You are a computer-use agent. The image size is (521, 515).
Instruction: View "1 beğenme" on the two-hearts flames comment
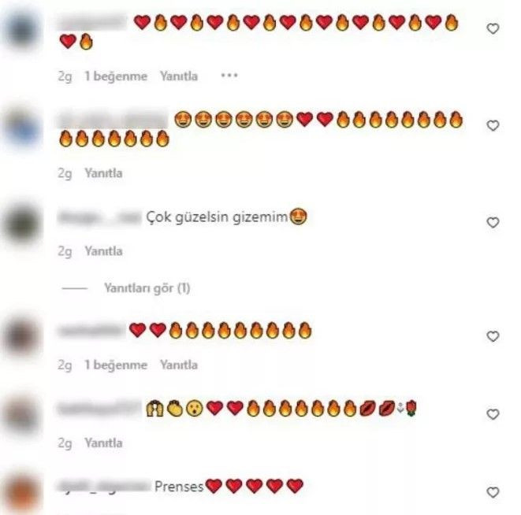116,365
